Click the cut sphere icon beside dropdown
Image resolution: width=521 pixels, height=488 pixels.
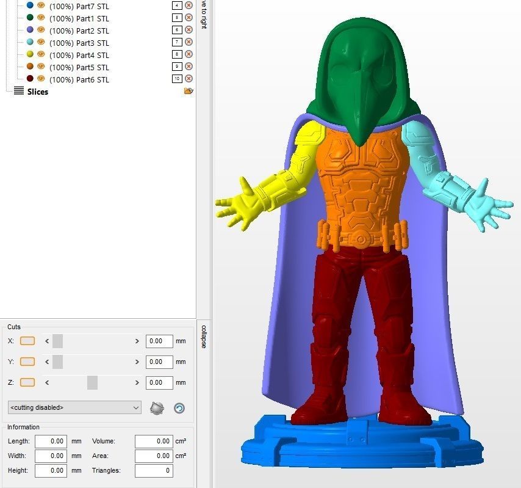(157, 408)
